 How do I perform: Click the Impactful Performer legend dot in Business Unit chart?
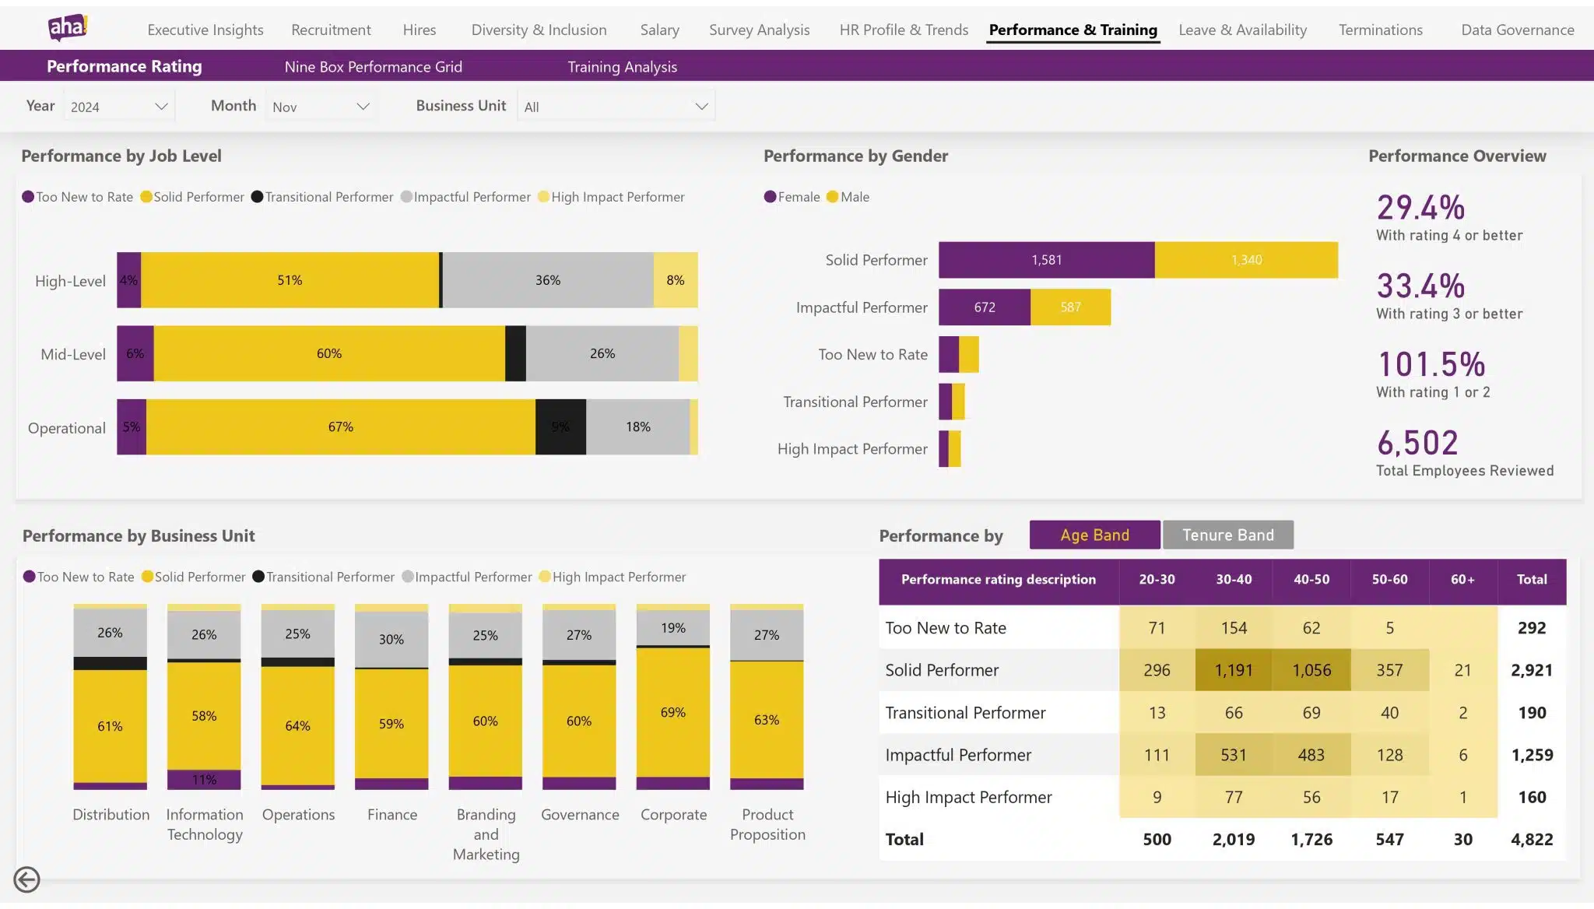tap(408, 577)
